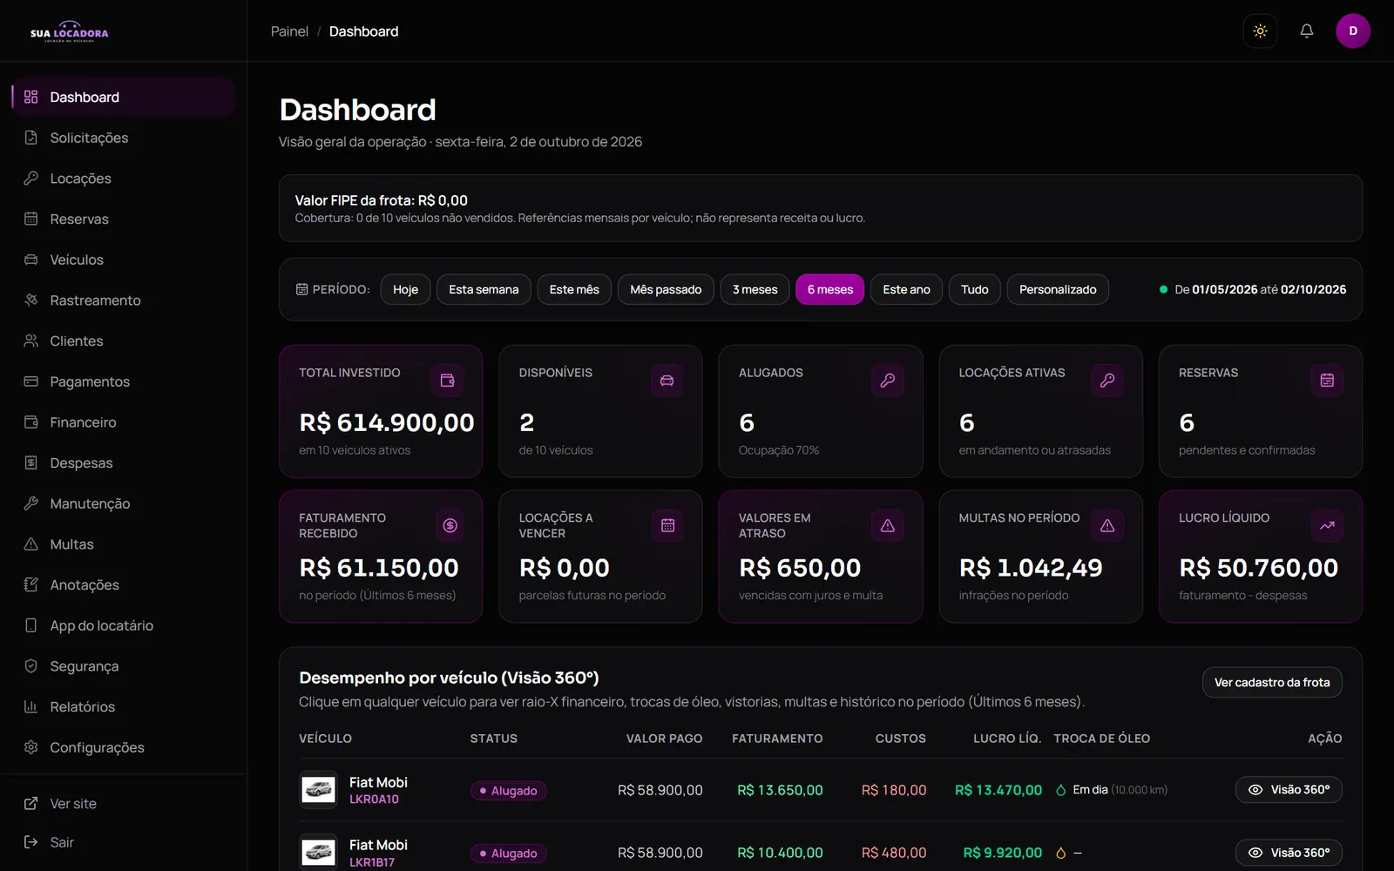Click the Painel breadcrumb link
Image resolution: width=1394 pixels, height=871 pixels.
pos(289,31)
